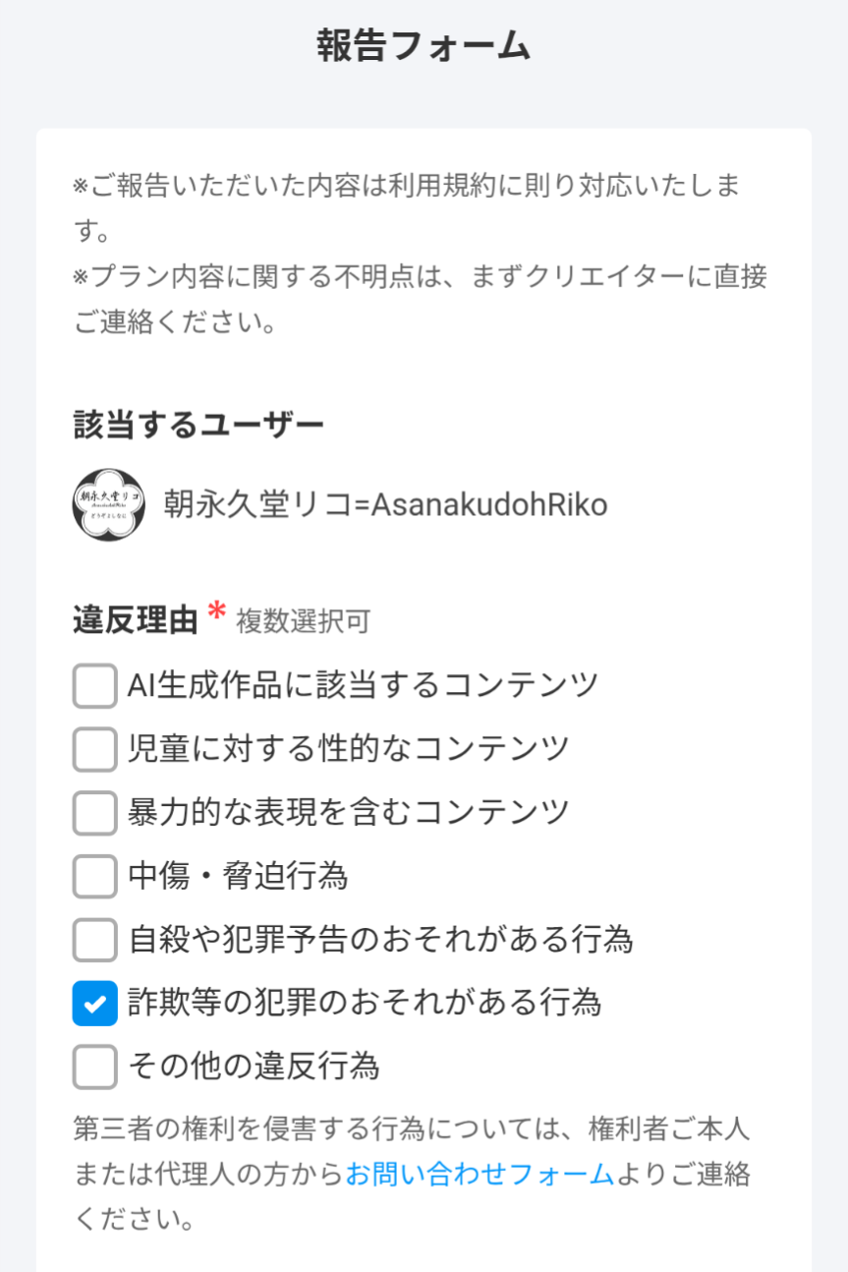Viewport: 848px width, 1272px height.
Task: Select the 中傷・脅迫行為 checkbox
Action: coord(95,876)
